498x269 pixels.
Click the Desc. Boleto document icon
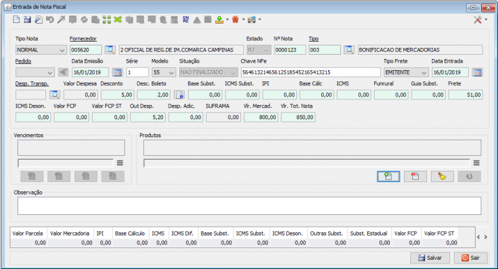coord(179,94)
